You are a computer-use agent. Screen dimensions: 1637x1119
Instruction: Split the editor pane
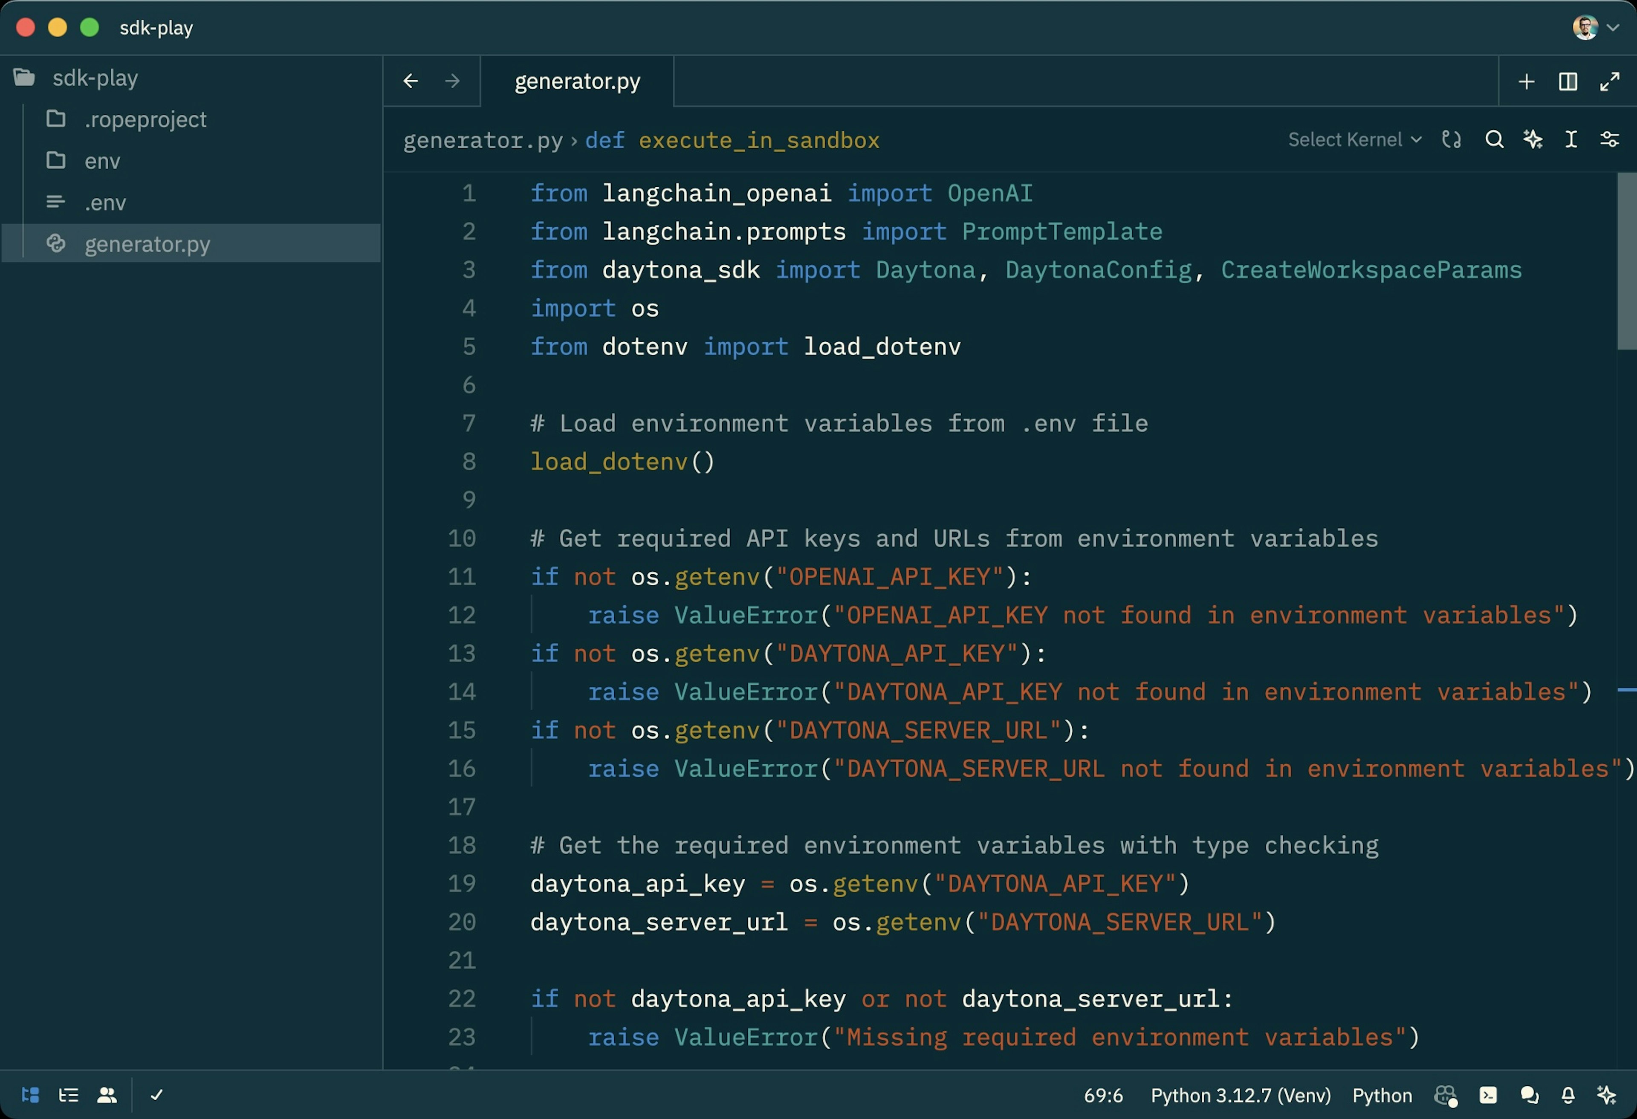click(1568, 82)
